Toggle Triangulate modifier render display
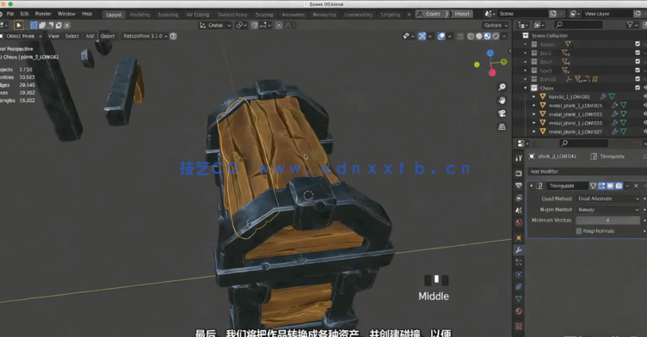 (x=619, y=186)
